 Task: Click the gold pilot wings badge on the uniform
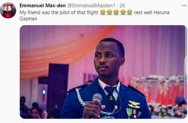pyautogui.click(x=134, y=104)
